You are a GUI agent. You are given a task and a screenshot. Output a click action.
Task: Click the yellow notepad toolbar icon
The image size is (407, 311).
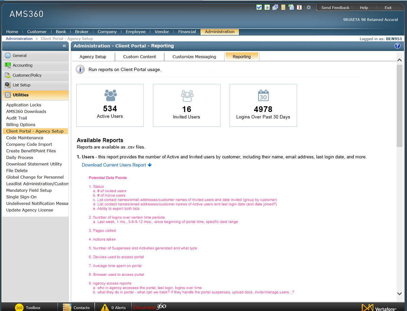(283, 7)
